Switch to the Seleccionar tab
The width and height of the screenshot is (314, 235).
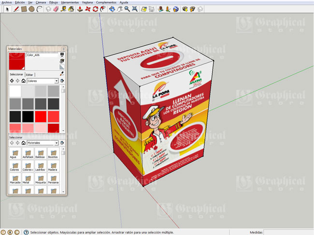point(16,74)
